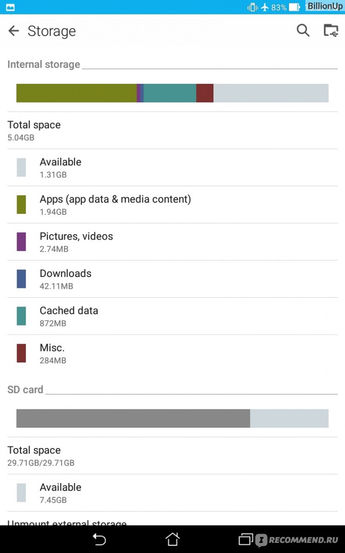Tap the vibrate mode status icon

click(x=252, y=7)
